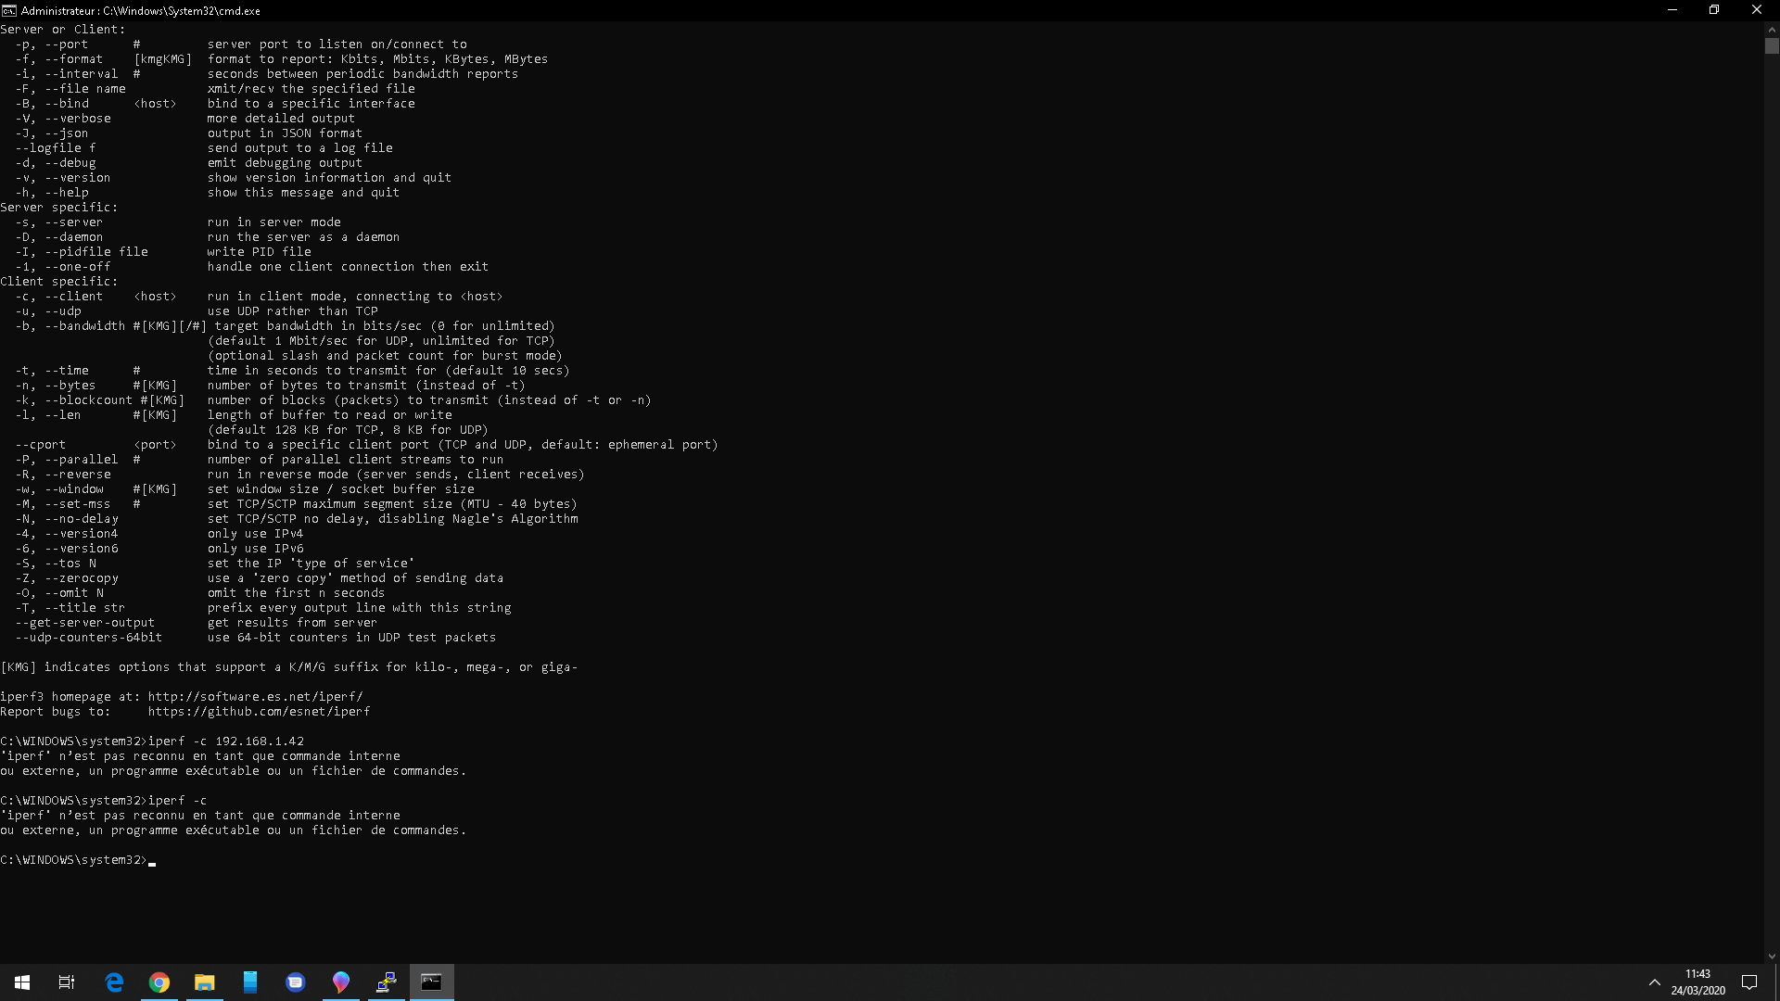Click the -u, --udp option text
Screen dimensions: 1780x1001
point(48,311)
